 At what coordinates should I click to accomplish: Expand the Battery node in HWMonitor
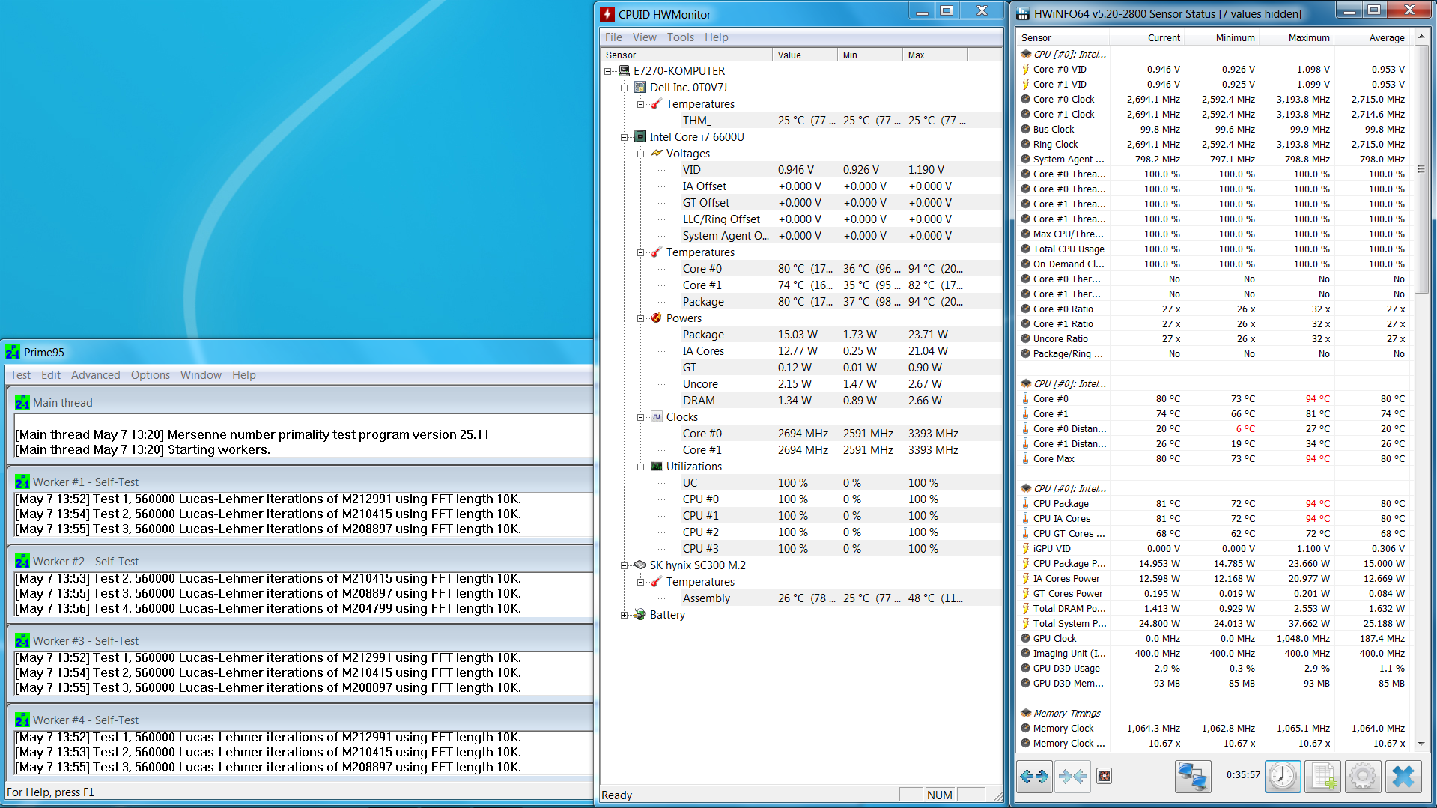tap(624, 615)
